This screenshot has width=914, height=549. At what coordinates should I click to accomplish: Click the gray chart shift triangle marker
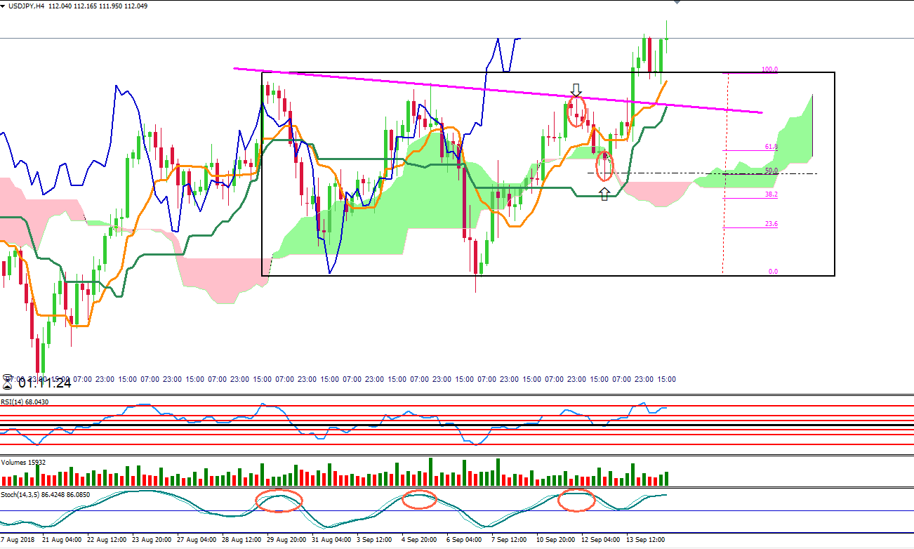tap(677, 2)
